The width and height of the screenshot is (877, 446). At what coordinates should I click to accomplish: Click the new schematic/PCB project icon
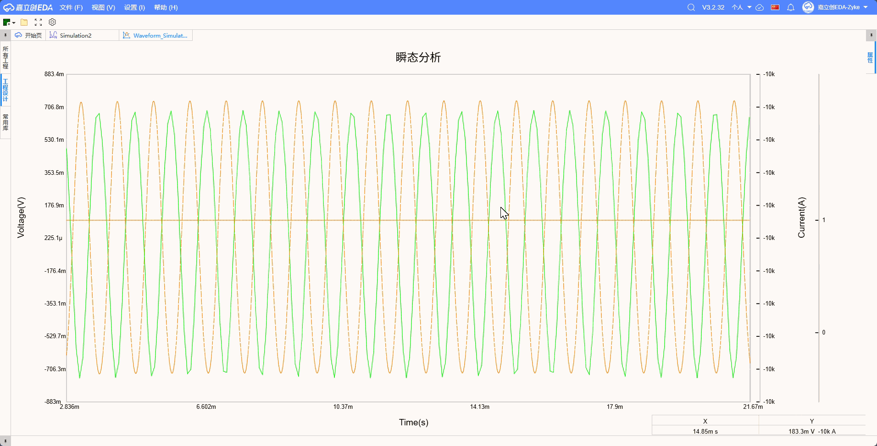[x=6, y=22]
